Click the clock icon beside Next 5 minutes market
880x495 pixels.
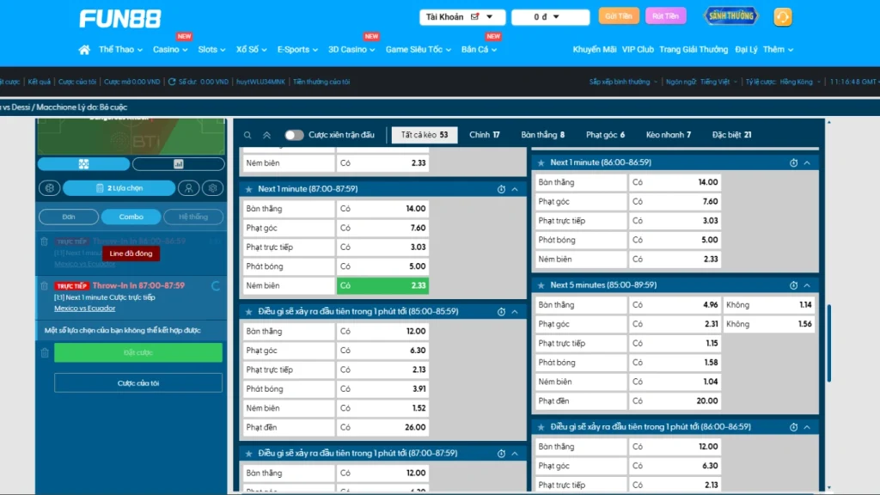pyautogui.click(x=795, y=284)
